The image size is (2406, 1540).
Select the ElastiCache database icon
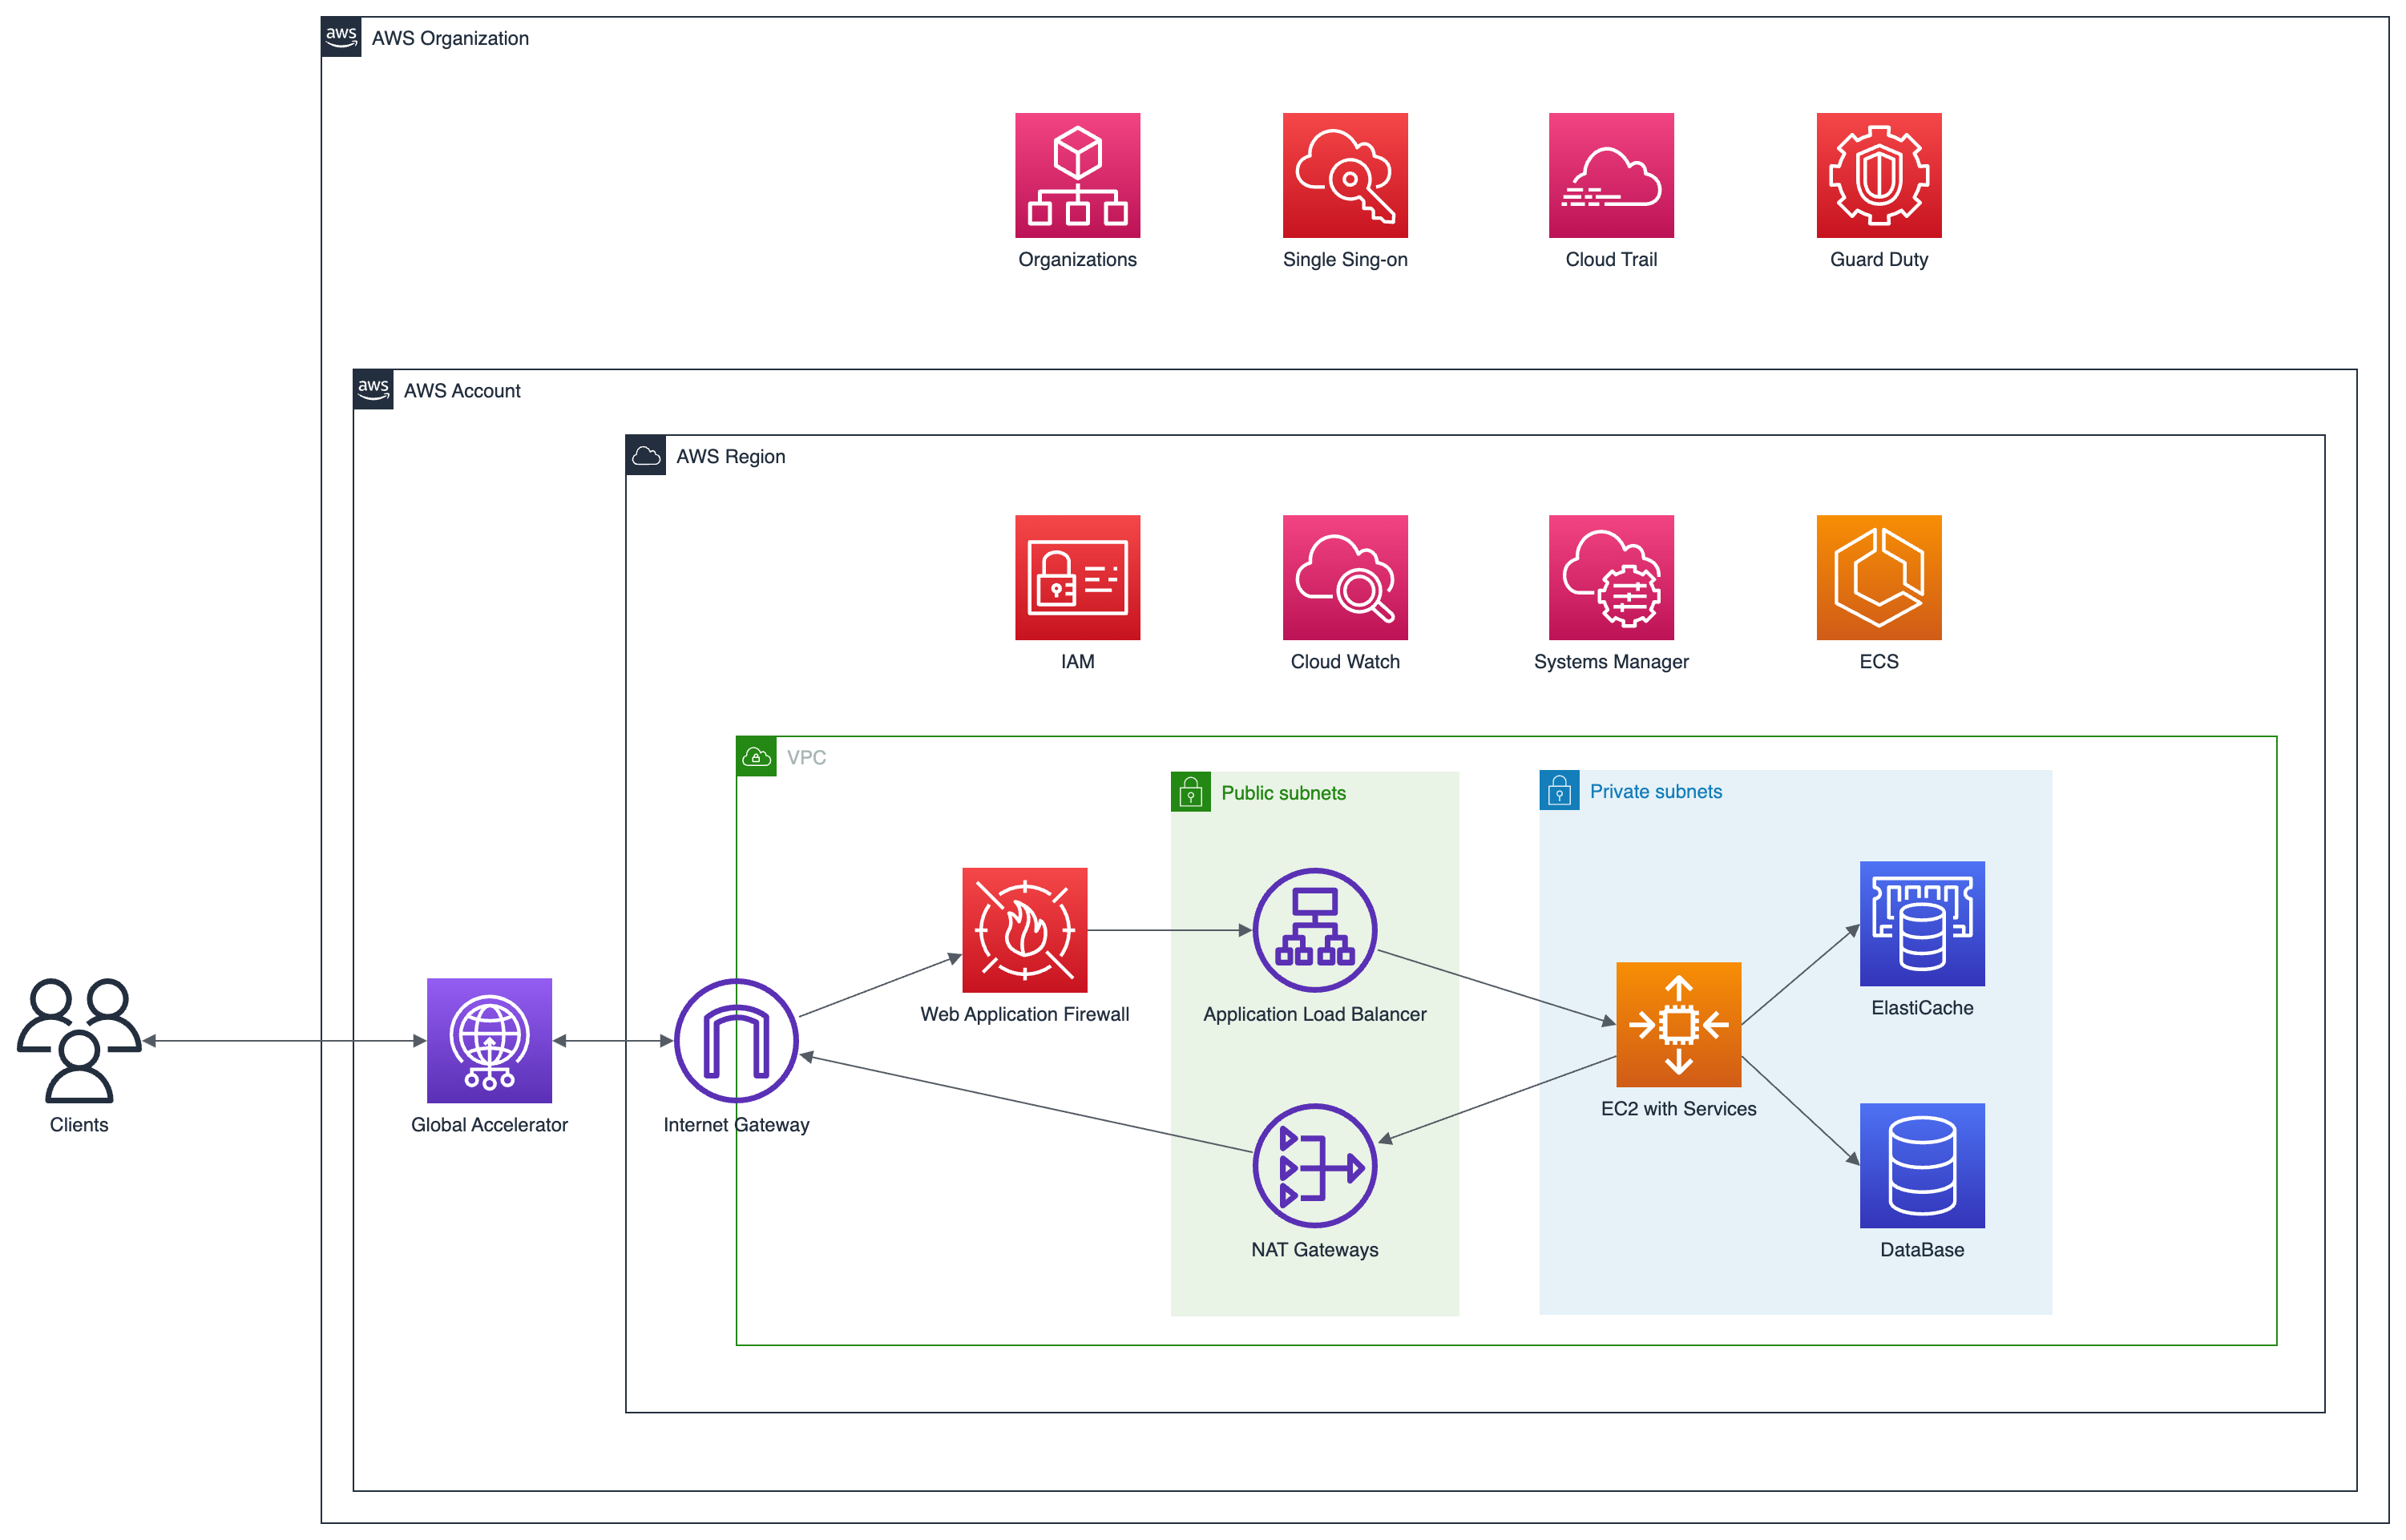coord(1921,924)
